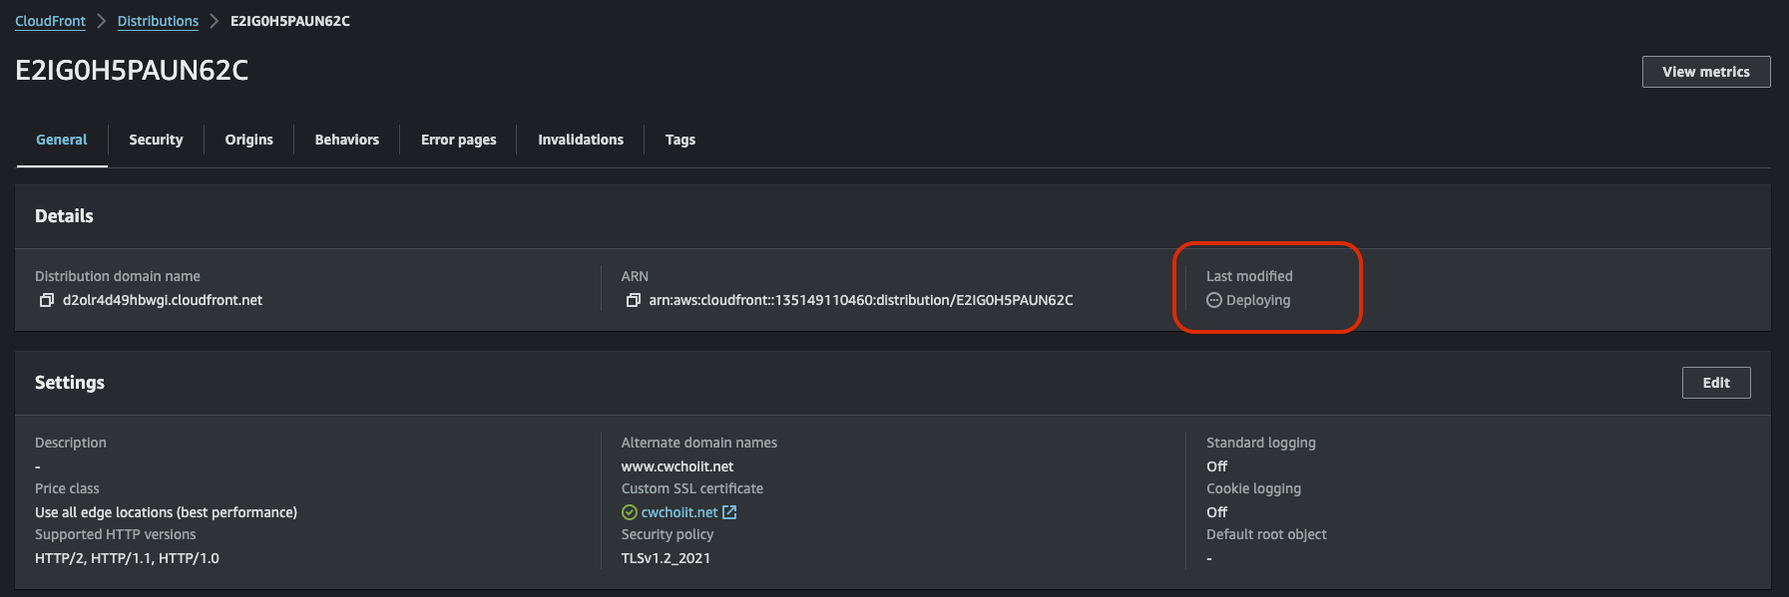The image size is (1789, 597).
Task: Click the Cookie logging label
Action: click(x=1254, y=488)
